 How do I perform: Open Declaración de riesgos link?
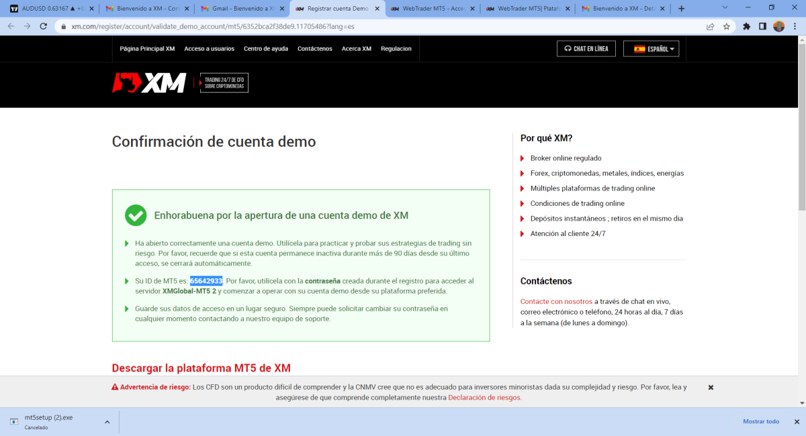[484, 398]
